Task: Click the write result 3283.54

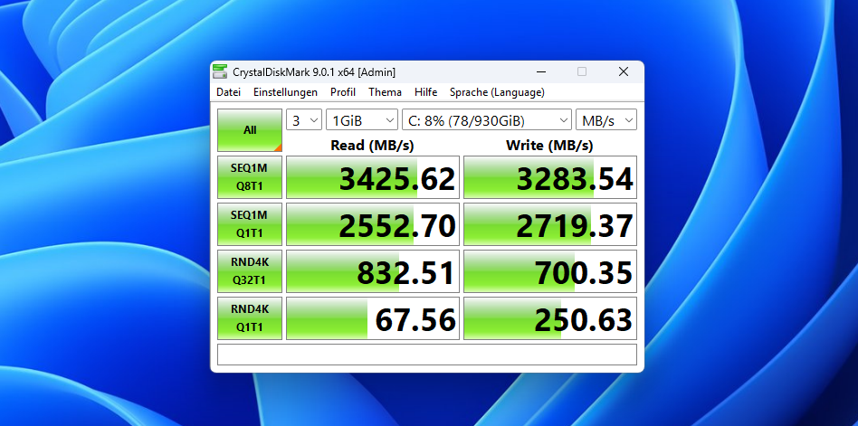Action: 550,177
